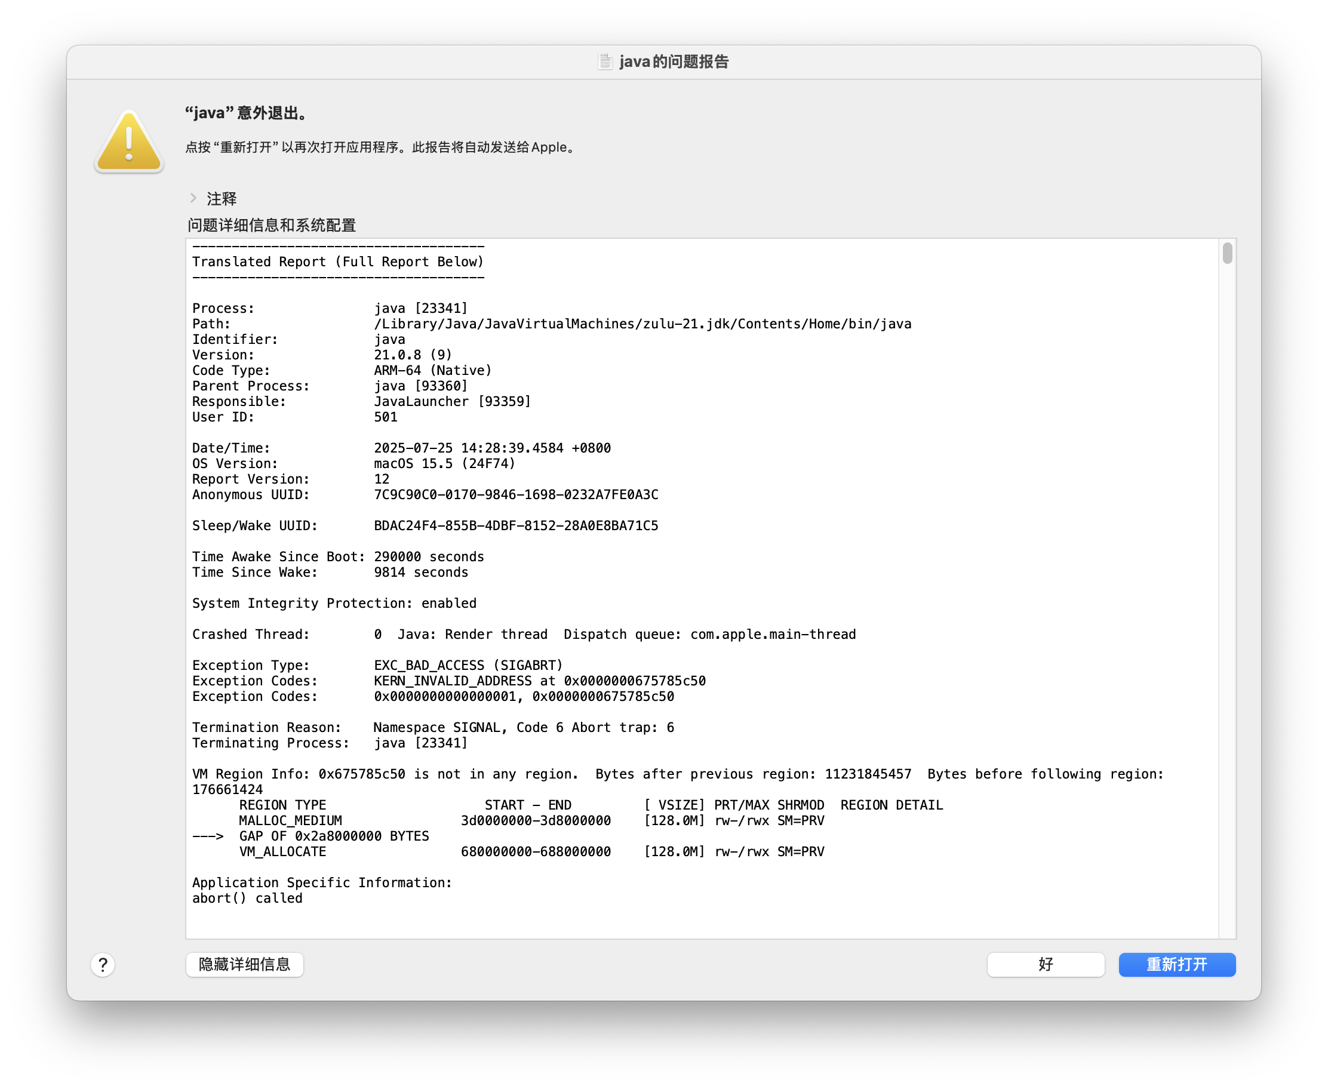Click the document icon in title bar
1328x1089 pixels.
click(x=605, y=61)
